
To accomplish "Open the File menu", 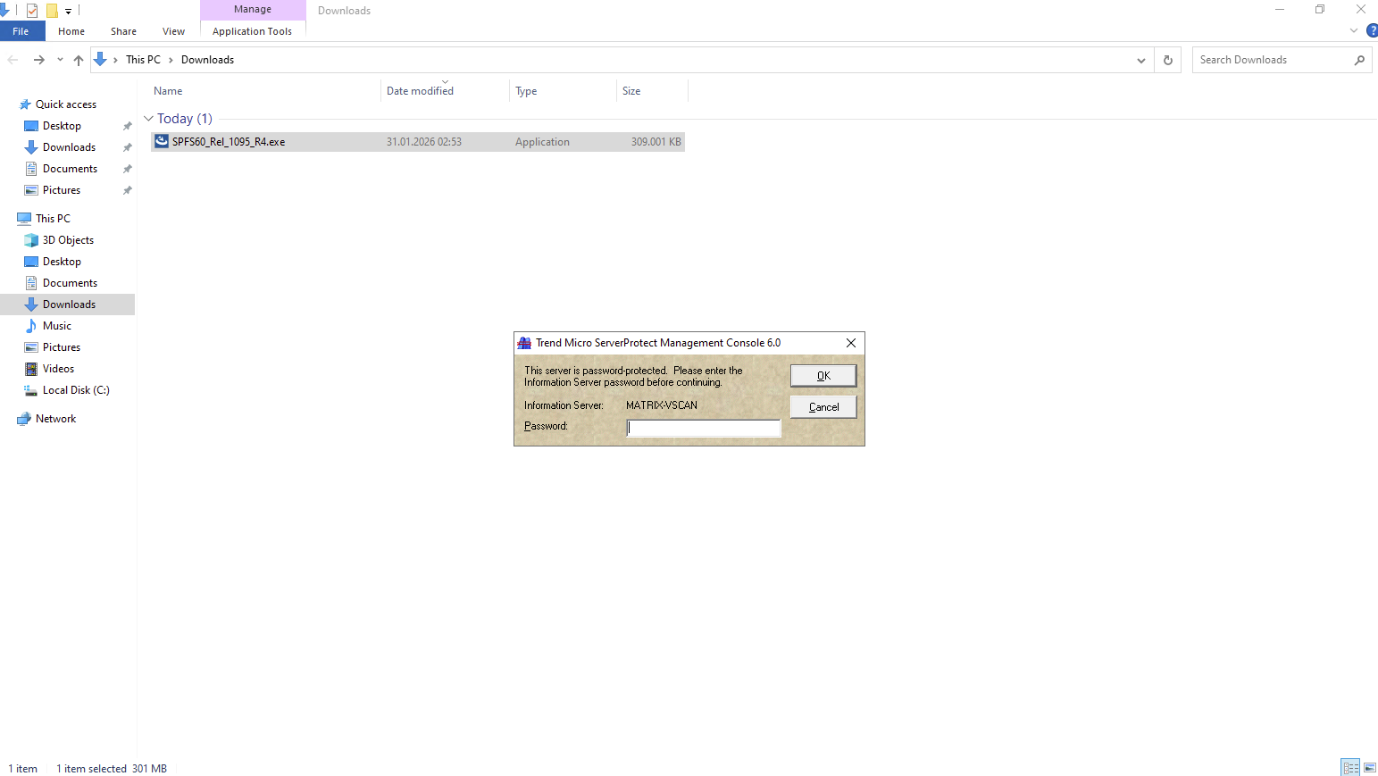I will [x=21, y=31].
